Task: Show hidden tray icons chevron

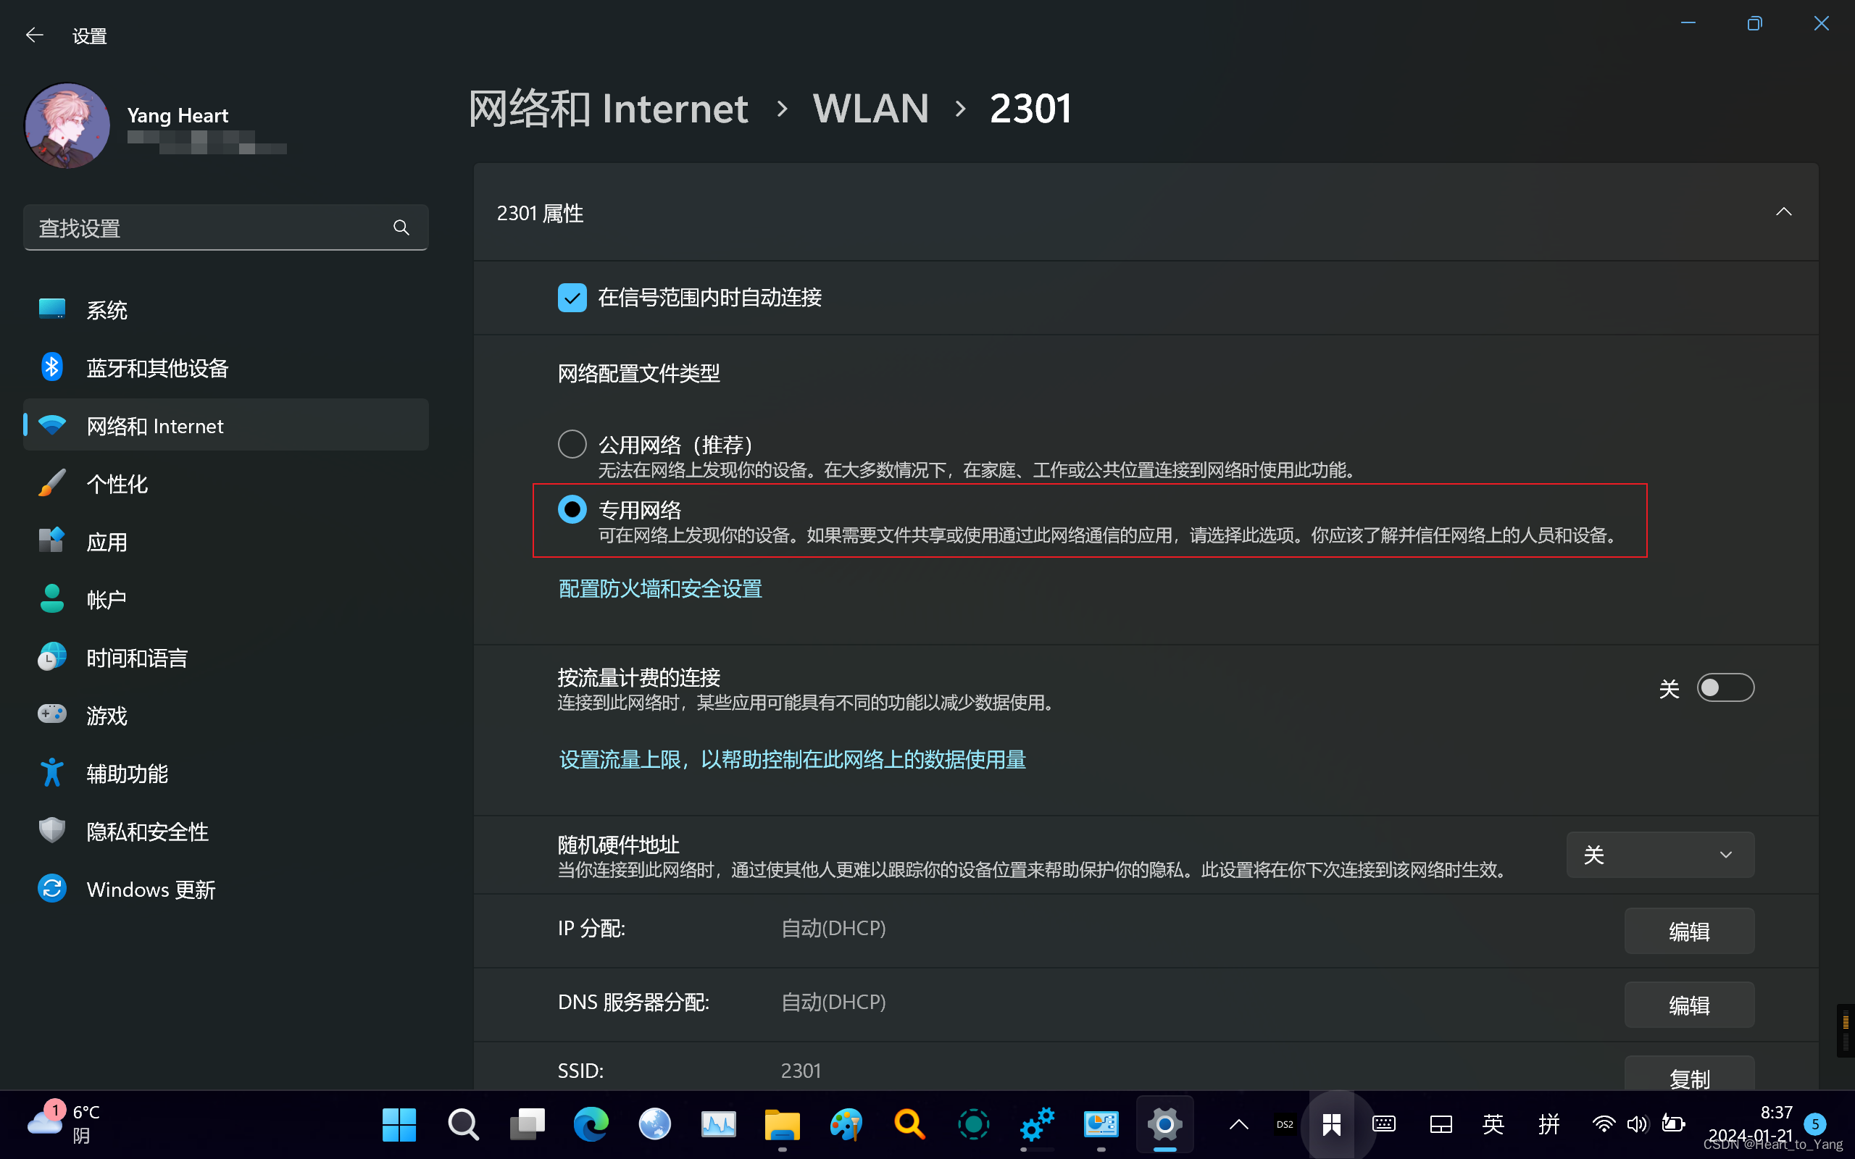Action: click(x=1238, y=1124)
